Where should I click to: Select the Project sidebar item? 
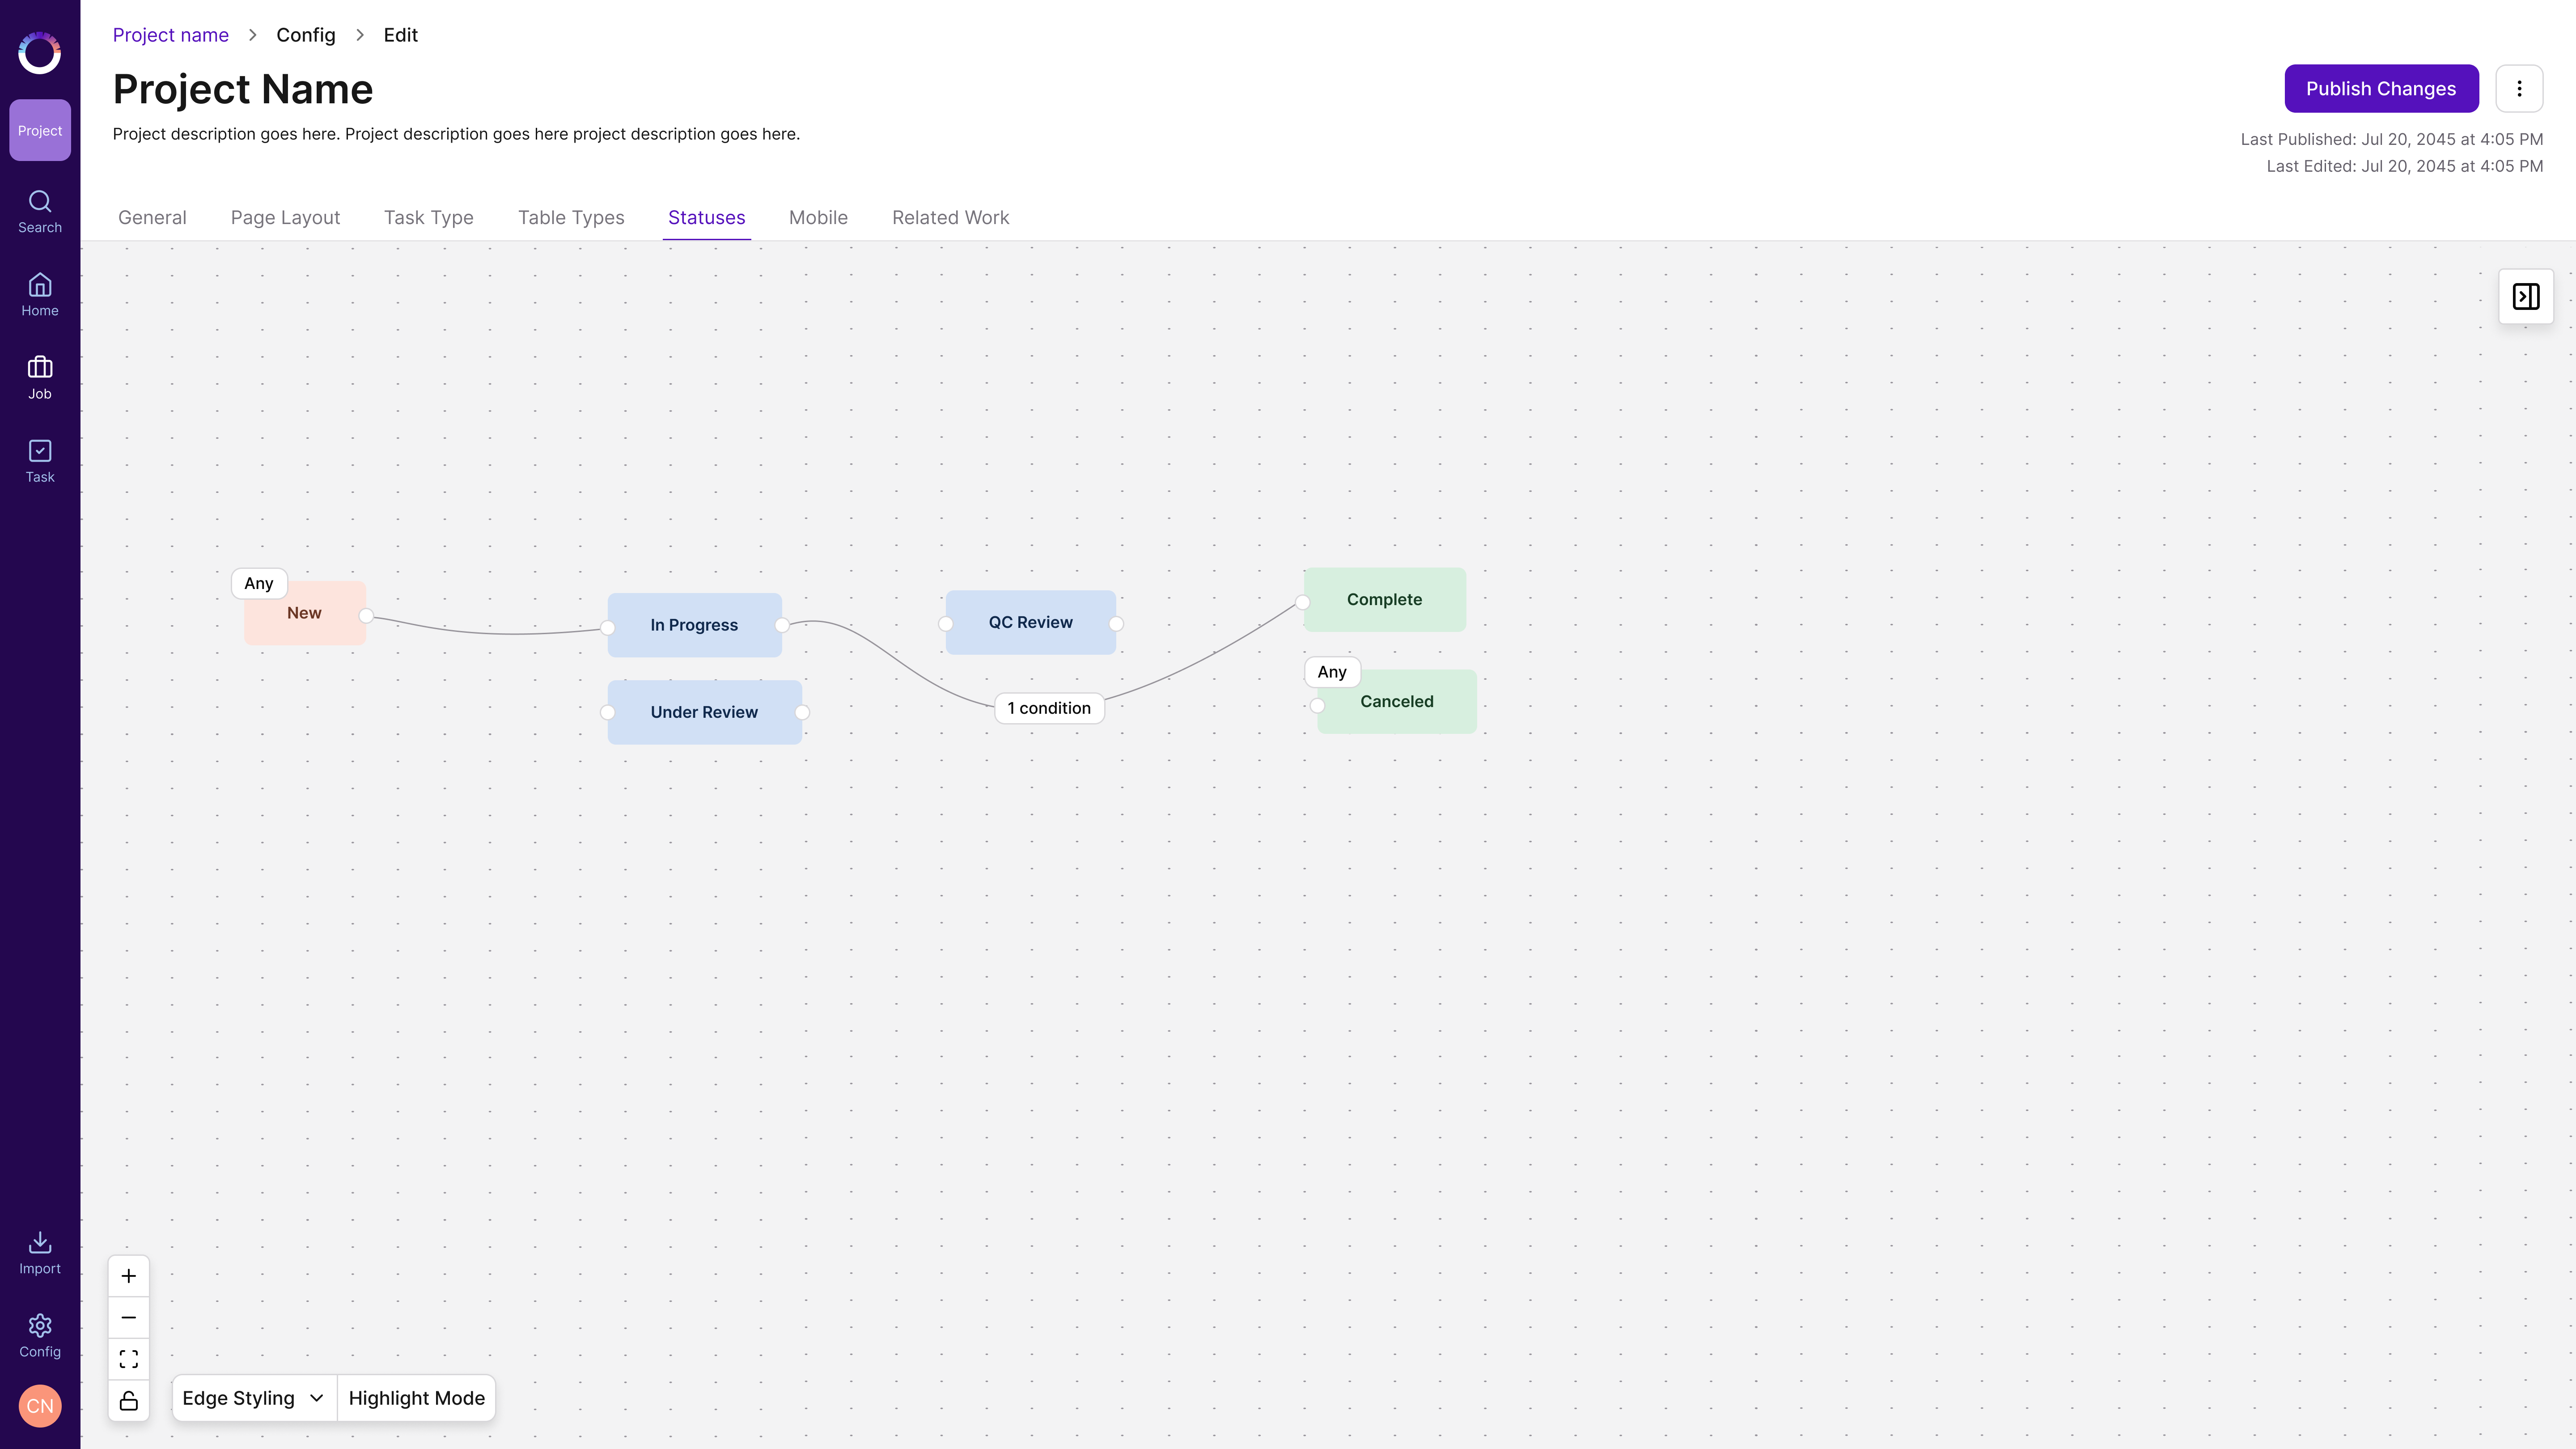[x=40, y=130]
